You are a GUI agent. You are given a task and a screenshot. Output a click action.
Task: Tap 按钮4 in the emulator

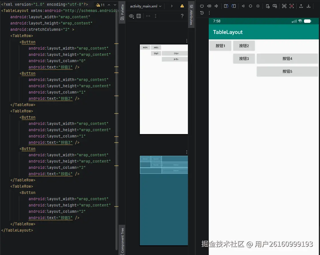pyautogui.click(x=287, y=58)
